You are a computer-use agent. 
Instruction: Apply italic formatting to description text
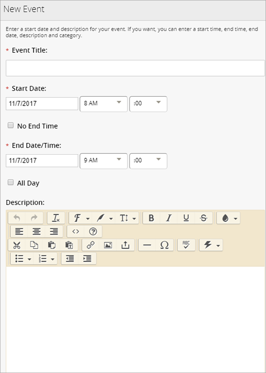(x=168, y=218)
